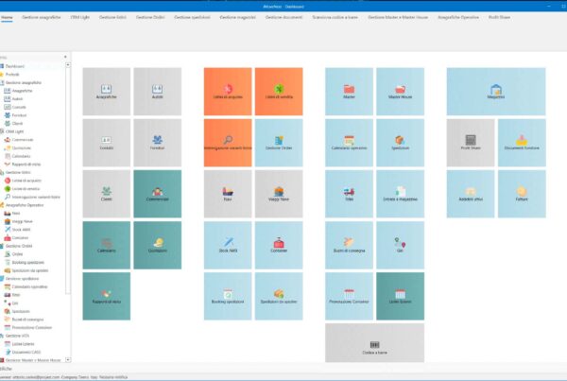Open the Anagrafiche tile on the dashboard
Viewport: 567px width, 381px height.
click(x=106, y=92)
